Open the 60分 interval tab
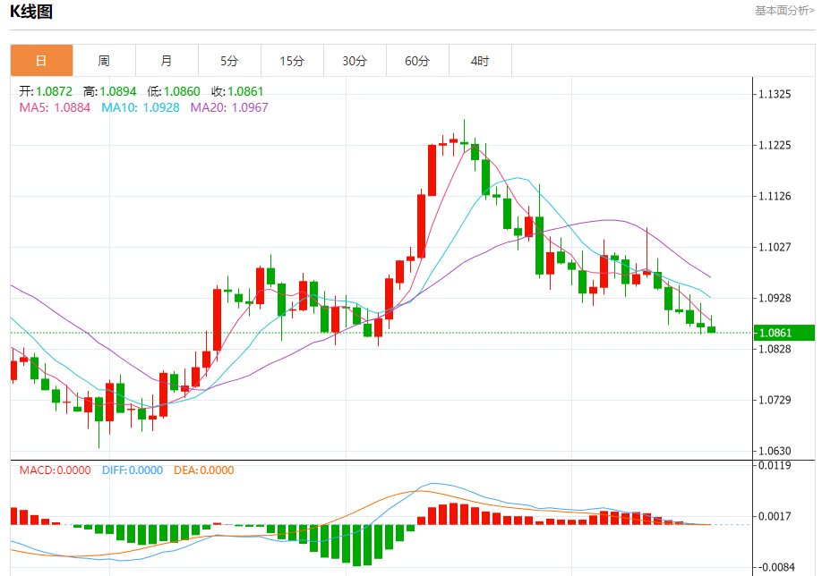The image size is (822, 576). click(x=417, y=61)
